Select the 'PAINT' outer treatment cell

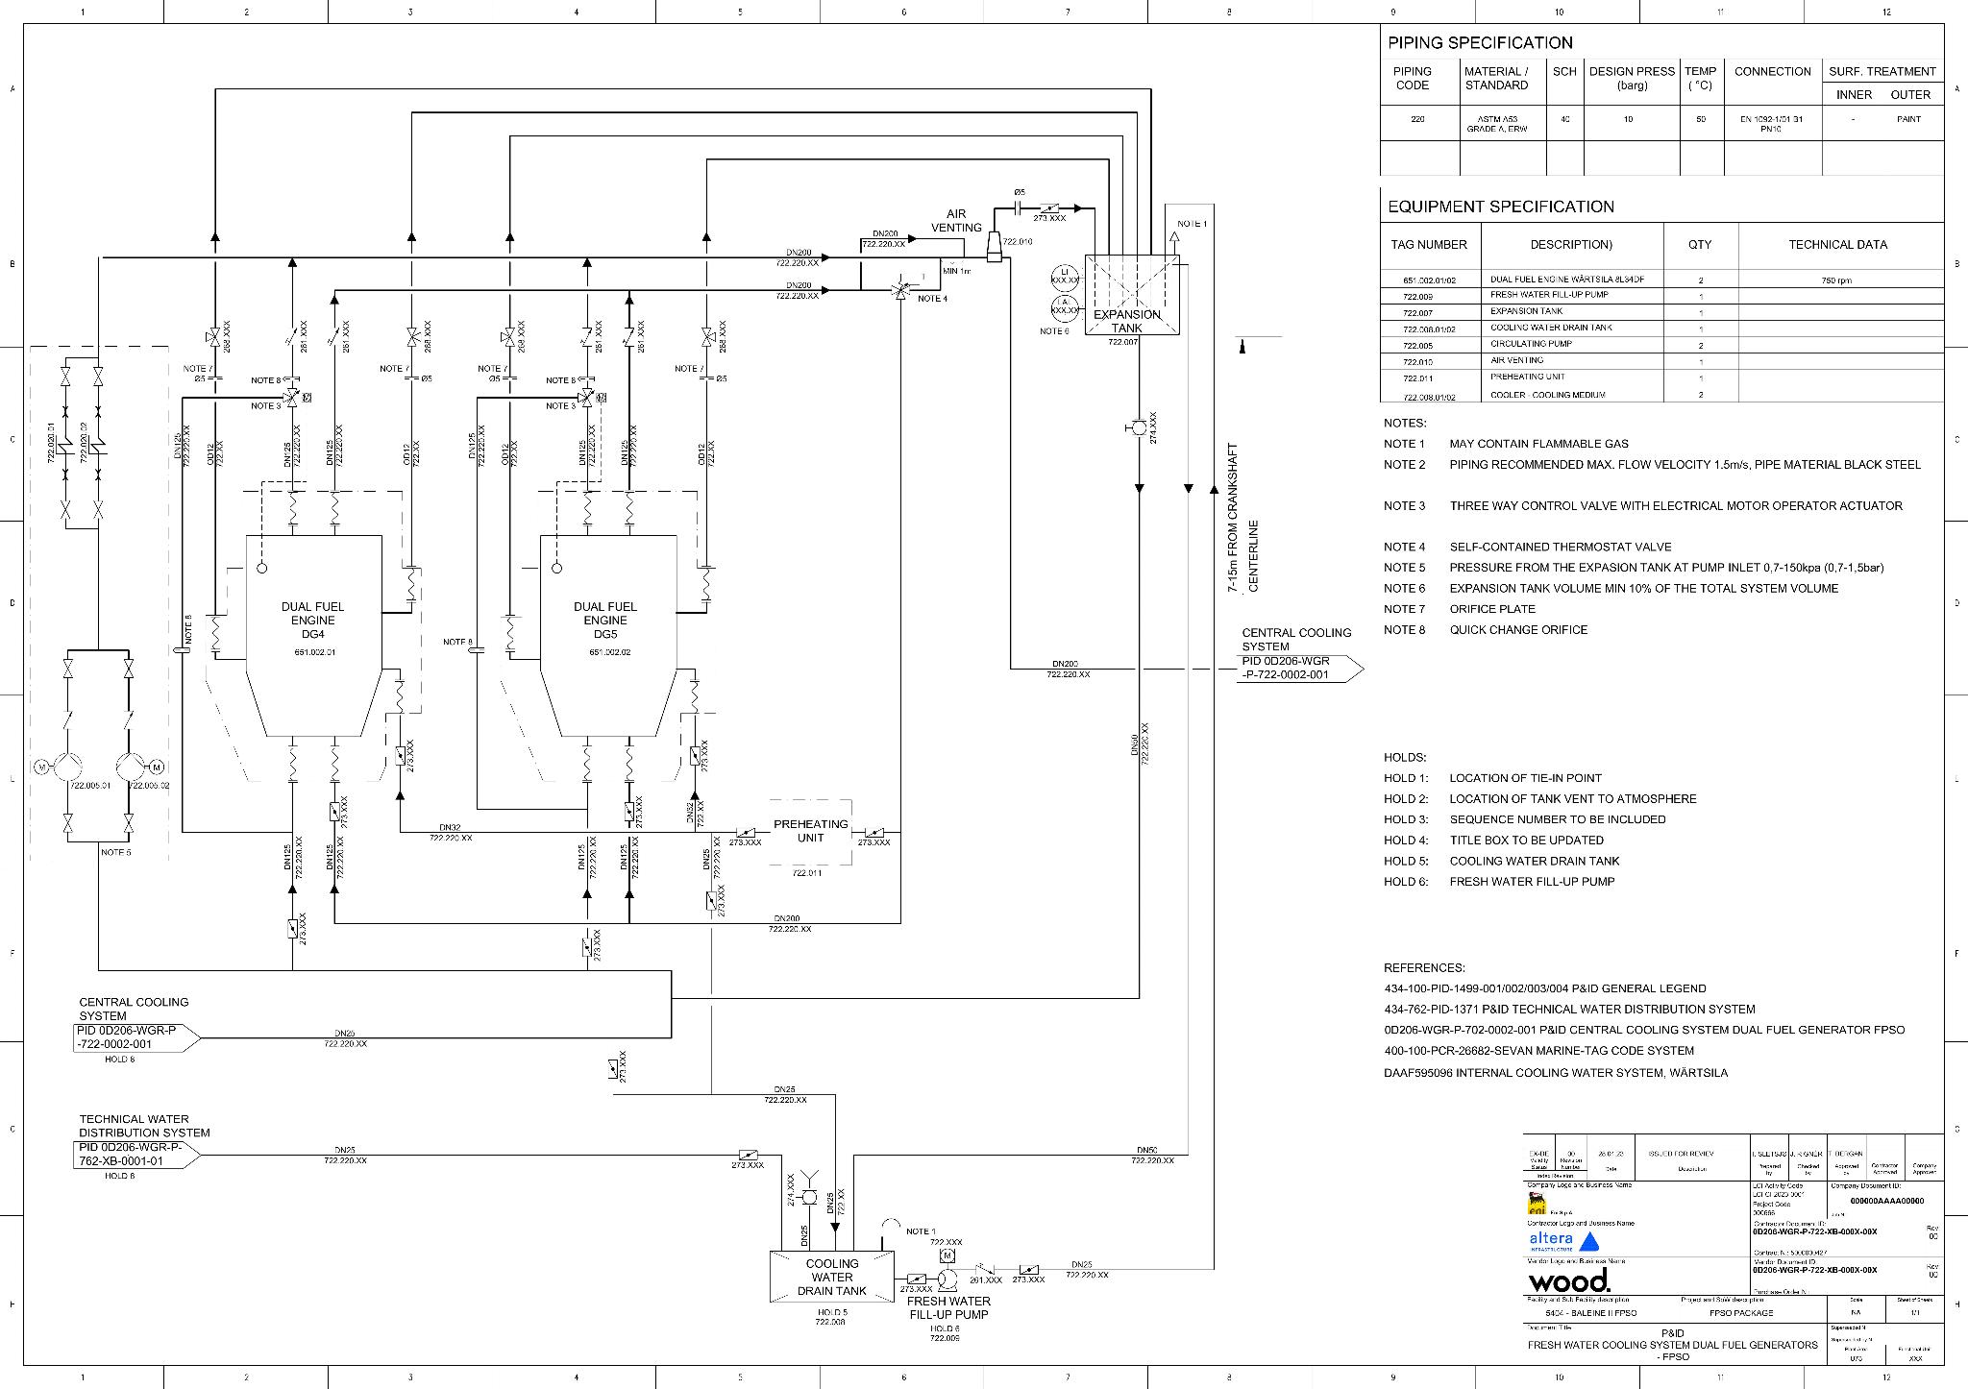tap(1908, 119)
